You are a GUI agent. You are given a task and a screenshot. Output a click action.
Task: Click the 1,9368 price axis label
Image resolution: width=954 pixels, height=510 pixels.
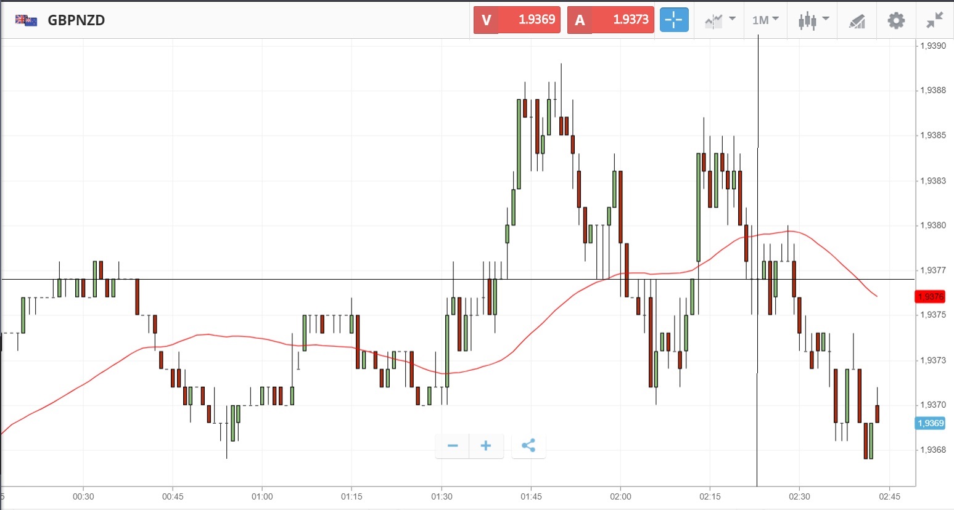pyautogui.click(x=932, y=450)
